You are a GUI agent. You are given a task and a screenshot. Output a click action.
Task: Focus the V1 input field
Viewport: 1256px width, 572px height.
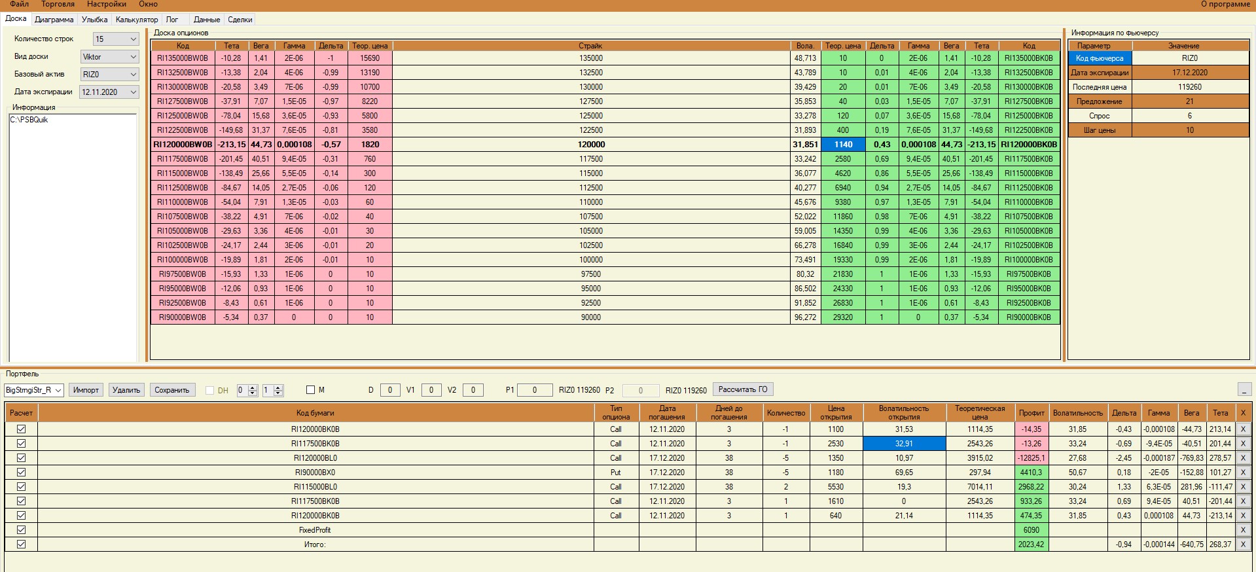click(431, 390)
